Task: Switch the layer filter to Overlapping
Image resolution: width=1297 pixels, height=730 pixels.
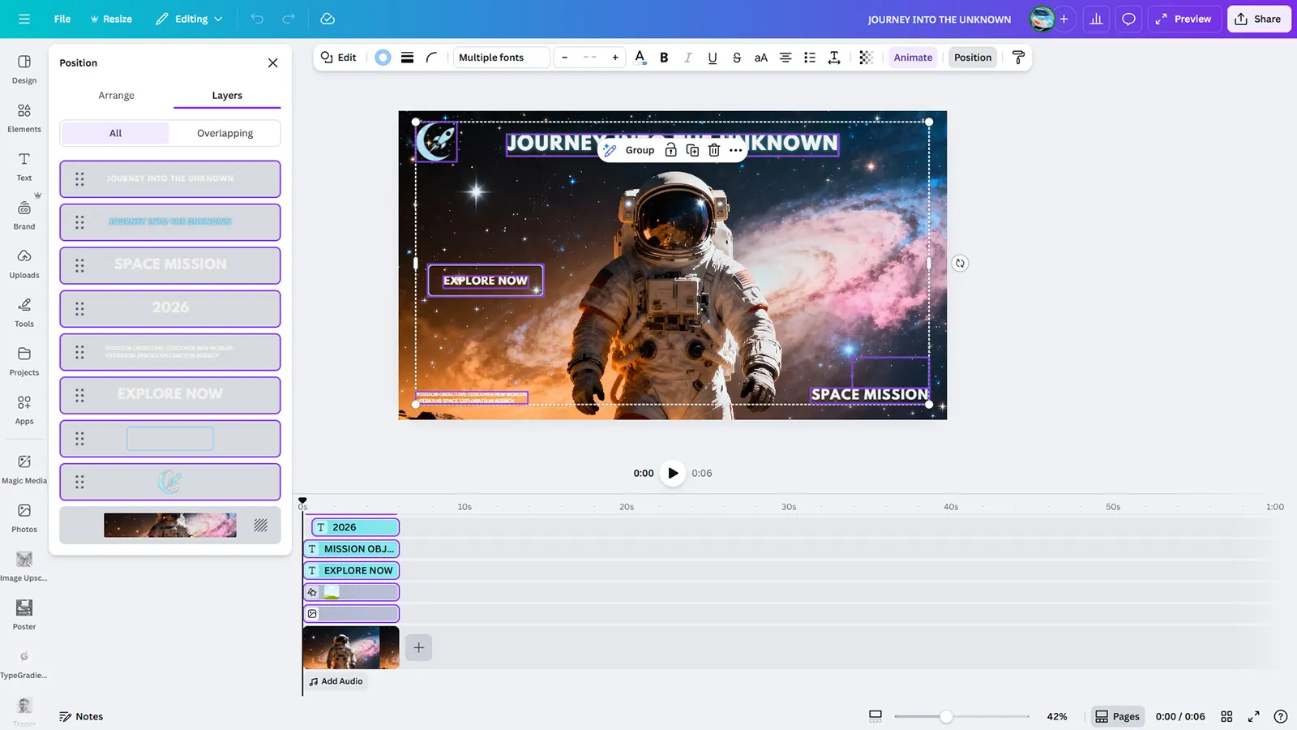Action: pyautogui.click(x=225, y=133)
